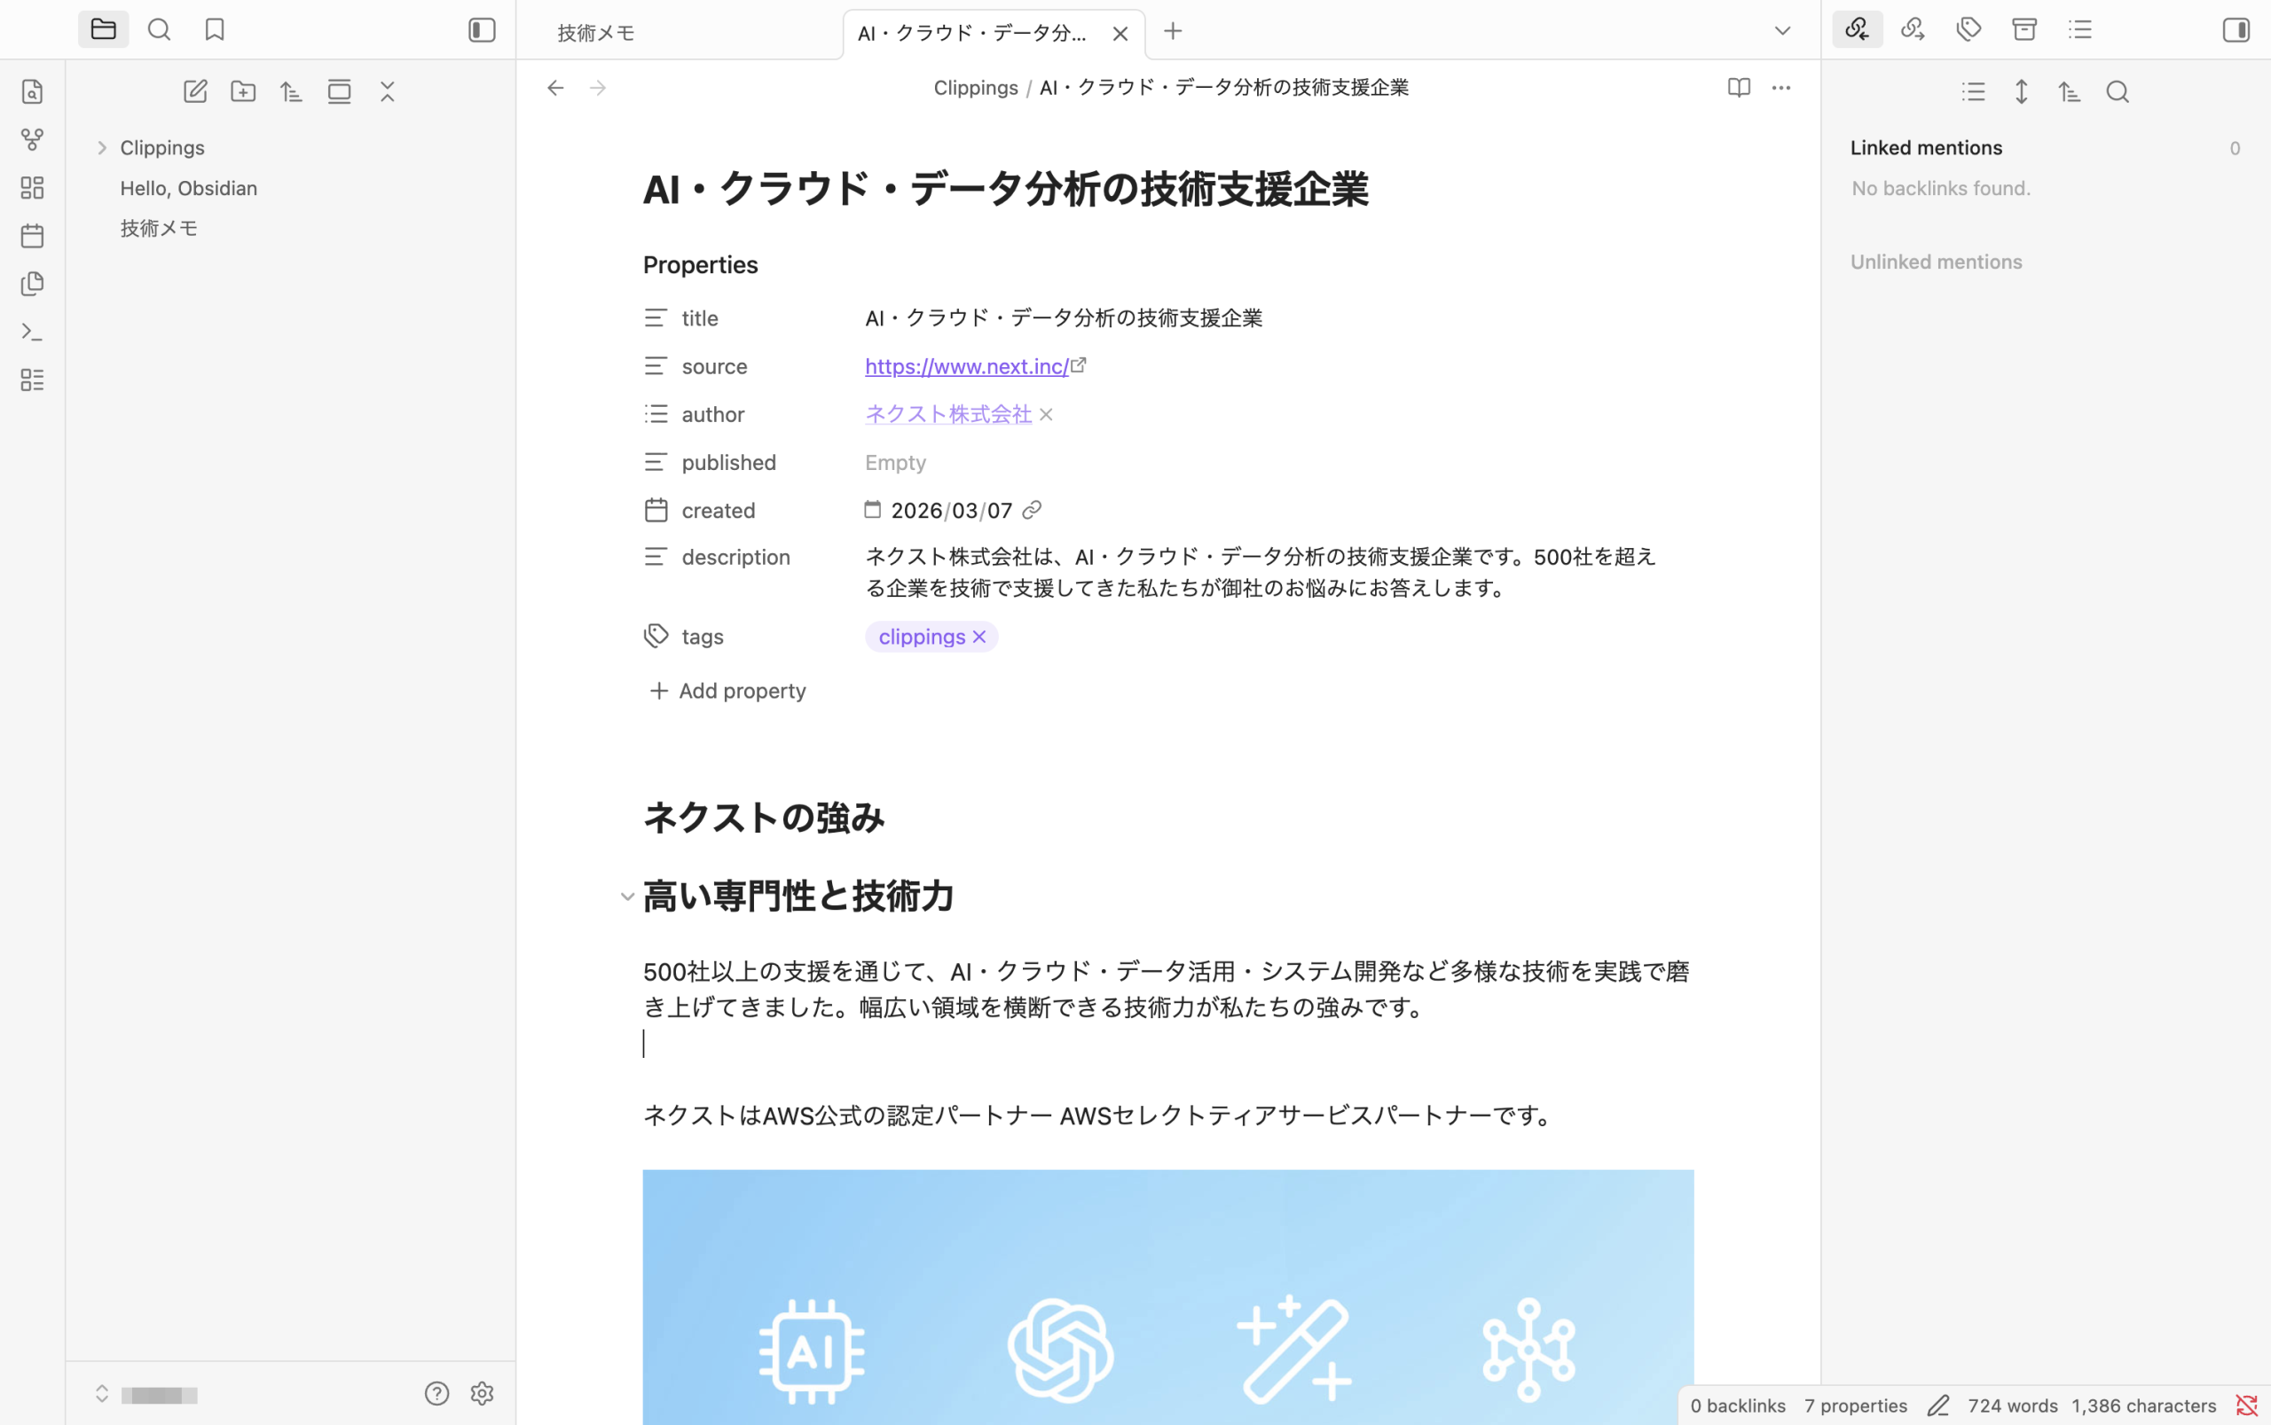Switch to the 技術メモ tab

(x=596, y=33)
